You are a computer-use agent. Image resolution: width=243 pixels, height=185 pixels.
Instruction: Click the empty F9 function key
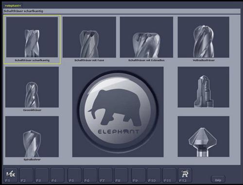[x=138, y=175]
